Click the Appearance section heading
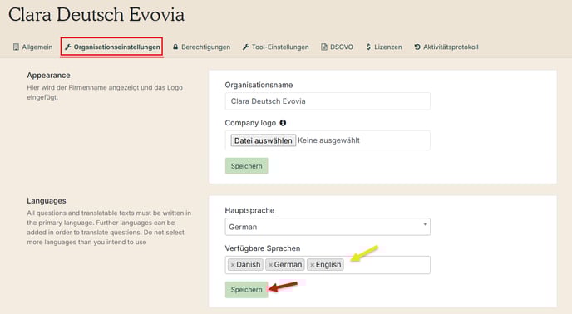This screenshot has width=572, height=314. click(x=48, y=75)
